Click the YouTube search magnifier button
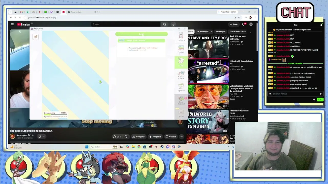This screenshot has height=184, width=328. tap(165, 24)
